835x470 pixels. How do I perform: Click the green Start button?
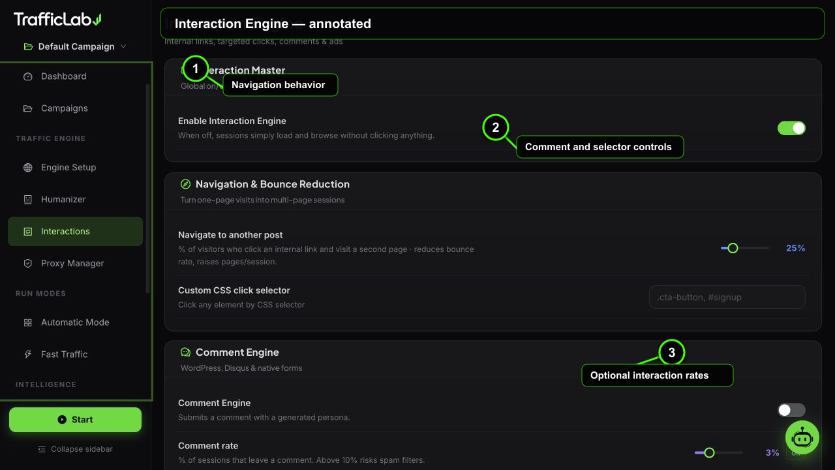(x=75, y=420)
